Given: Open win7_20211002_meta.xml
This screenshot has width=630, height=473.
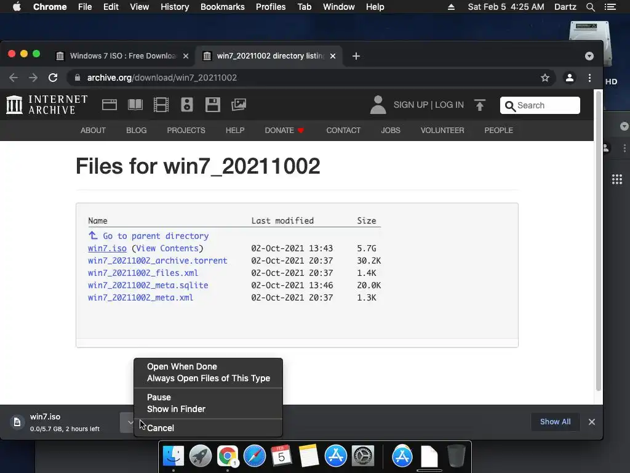Looking at the screenshot, I should [x=141, y=297].
